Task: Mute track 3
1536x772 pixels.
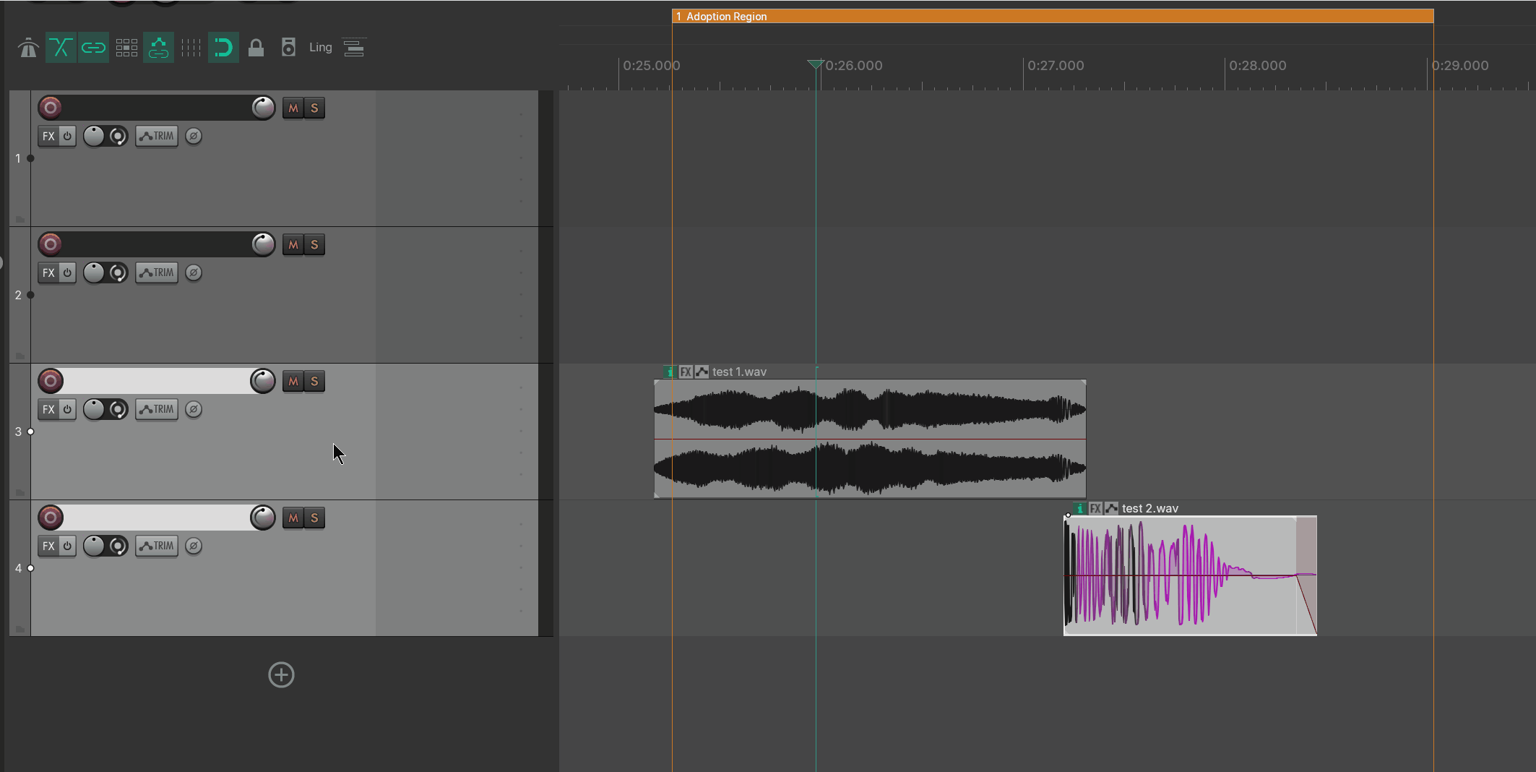Action: click(293, 381)
